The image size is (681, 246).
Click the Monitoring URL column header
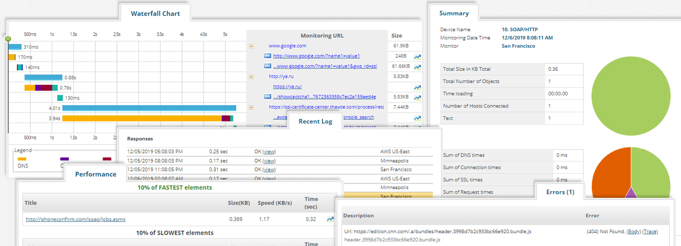[x=322, y=36]
